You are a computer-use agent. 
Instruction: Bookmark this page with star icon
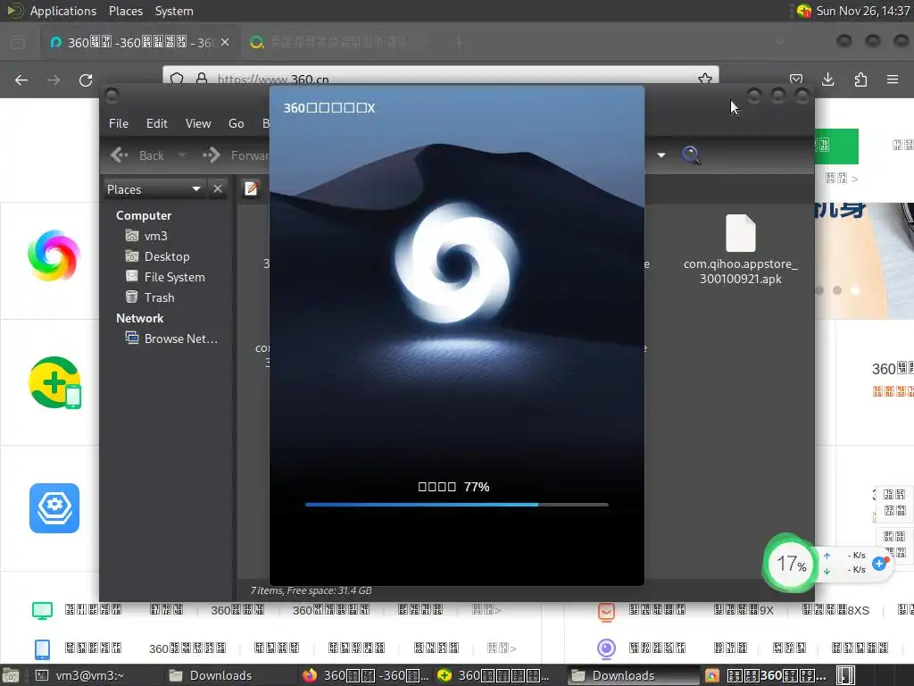click(x=705, y=79)
